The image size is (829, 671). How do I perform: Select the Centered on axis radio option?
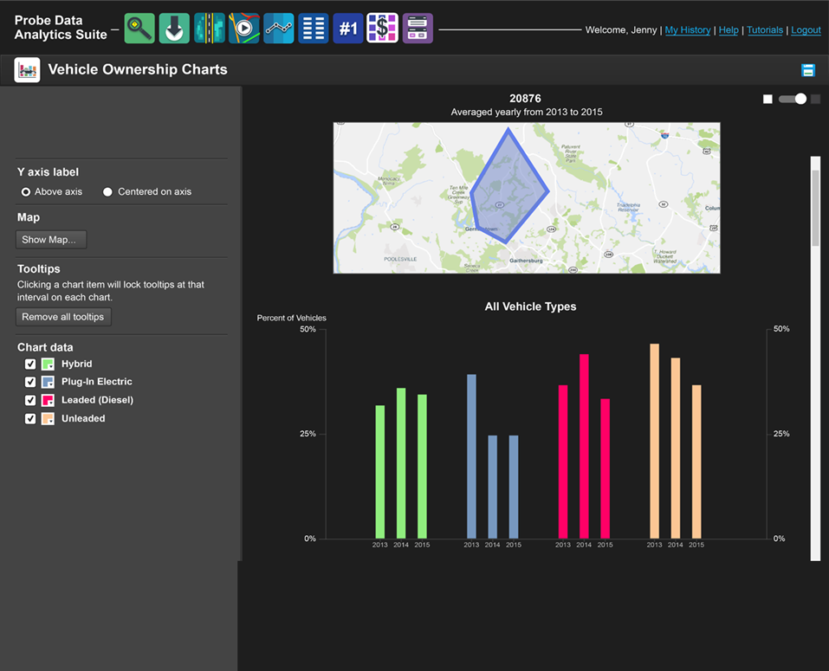click(107, 191)
